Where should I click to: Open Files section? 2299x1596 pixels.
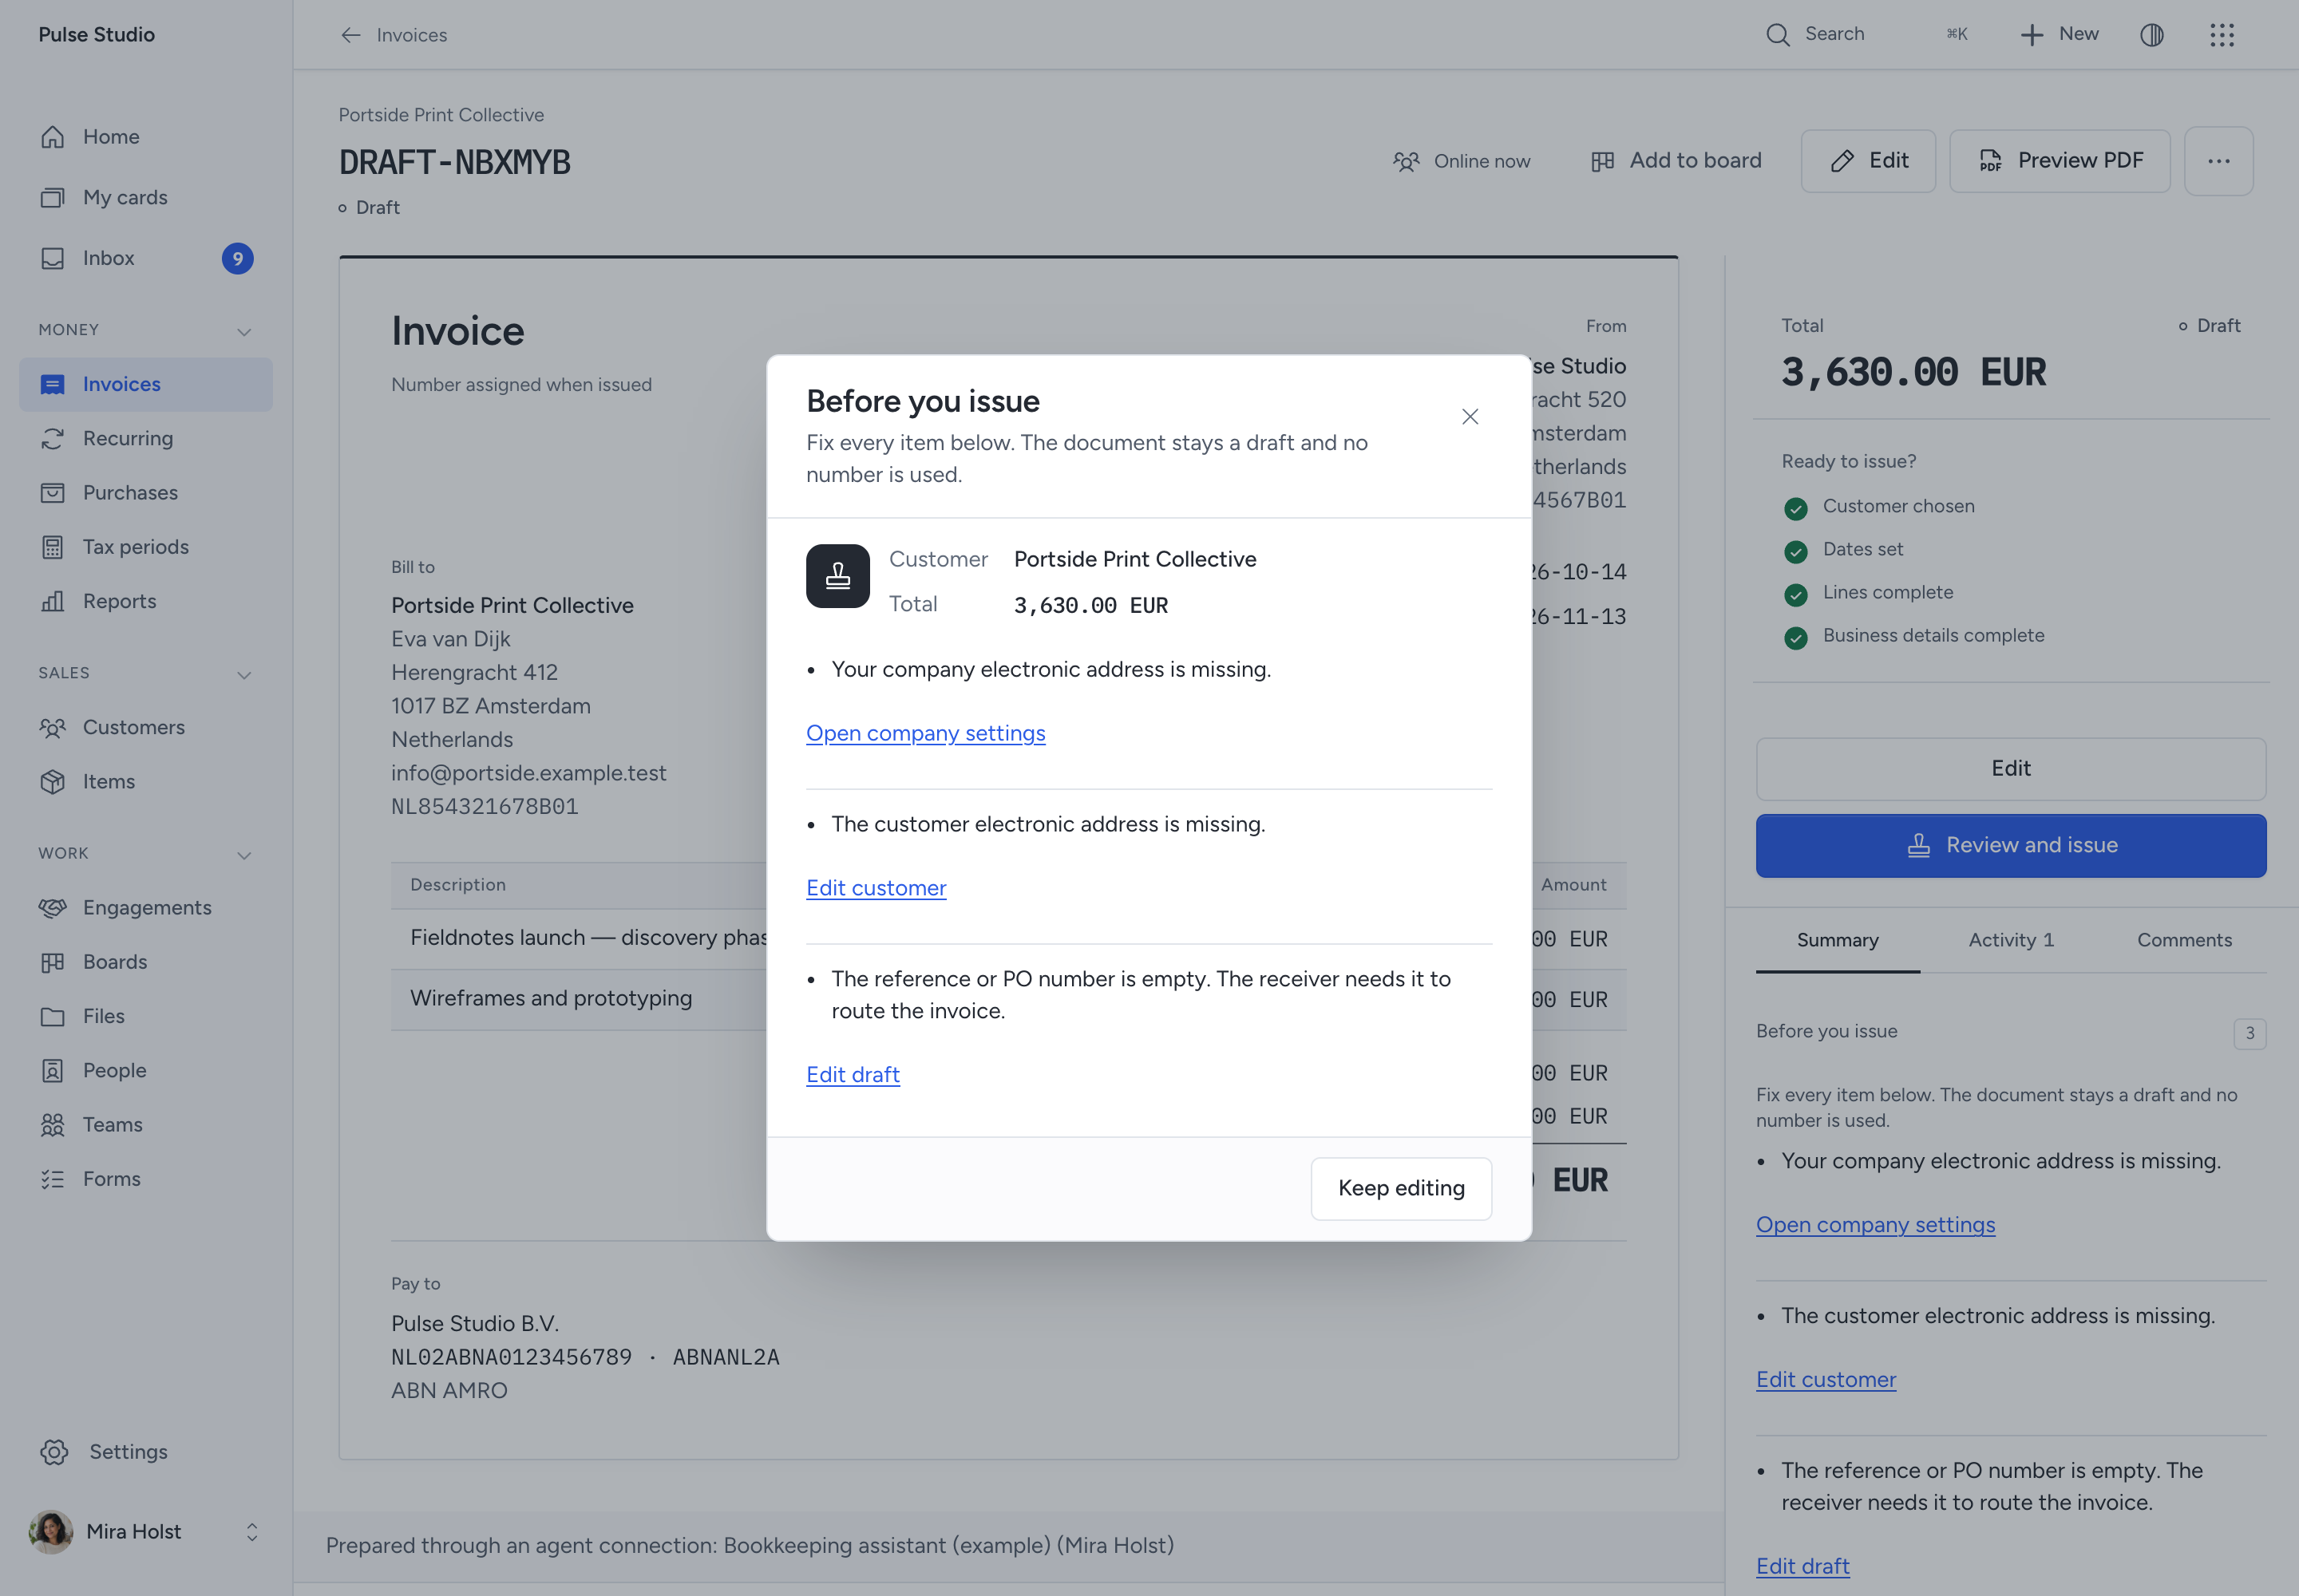[145, 1016]
